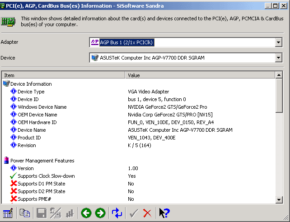
Task: Click value 'VEN_1043, DEV_400E'
Action: 152,138
